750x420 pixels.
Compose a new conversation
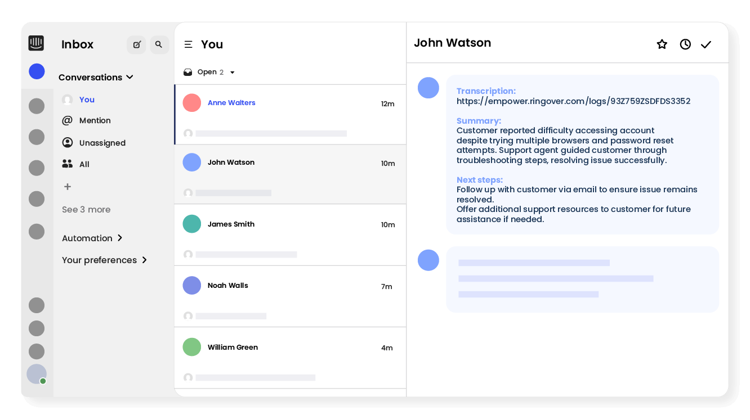(136, 44)
